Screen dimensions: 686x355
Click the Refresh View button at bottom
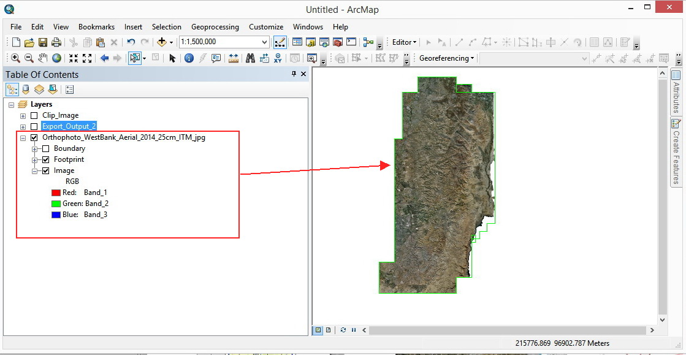343,330
